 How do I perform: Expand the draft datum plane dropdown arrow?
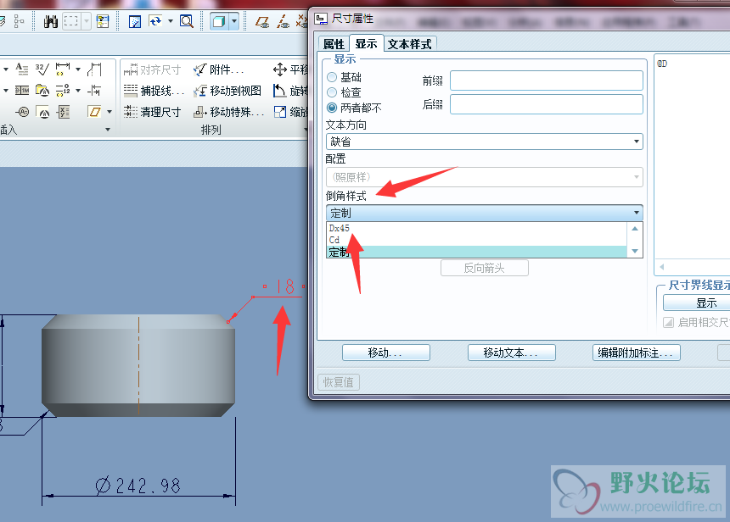point(109,112)
